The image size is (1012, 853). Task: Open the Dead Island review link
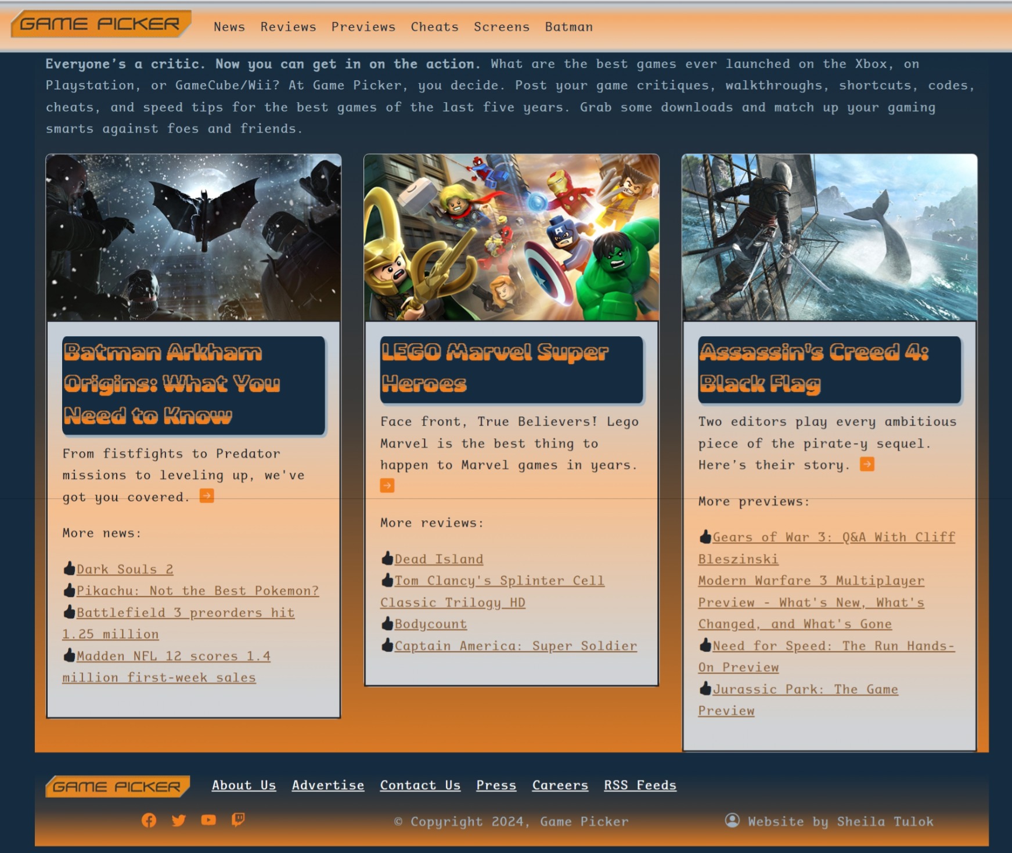click(x=439, y=559)
